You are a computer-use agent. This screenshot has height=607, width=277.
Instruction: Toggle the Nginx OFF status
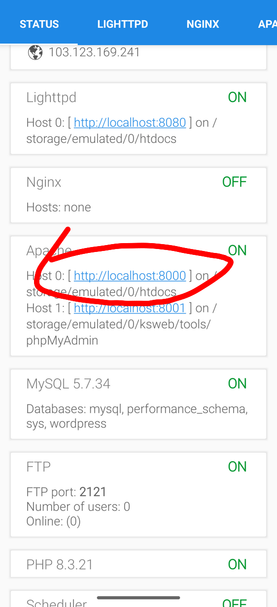click(234, 182)
